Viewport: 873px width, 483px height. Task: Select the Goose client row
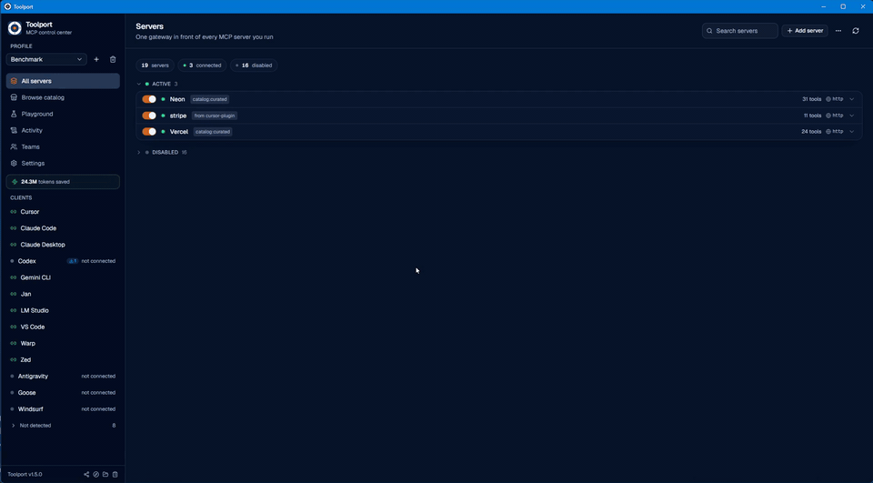[63, 393]
